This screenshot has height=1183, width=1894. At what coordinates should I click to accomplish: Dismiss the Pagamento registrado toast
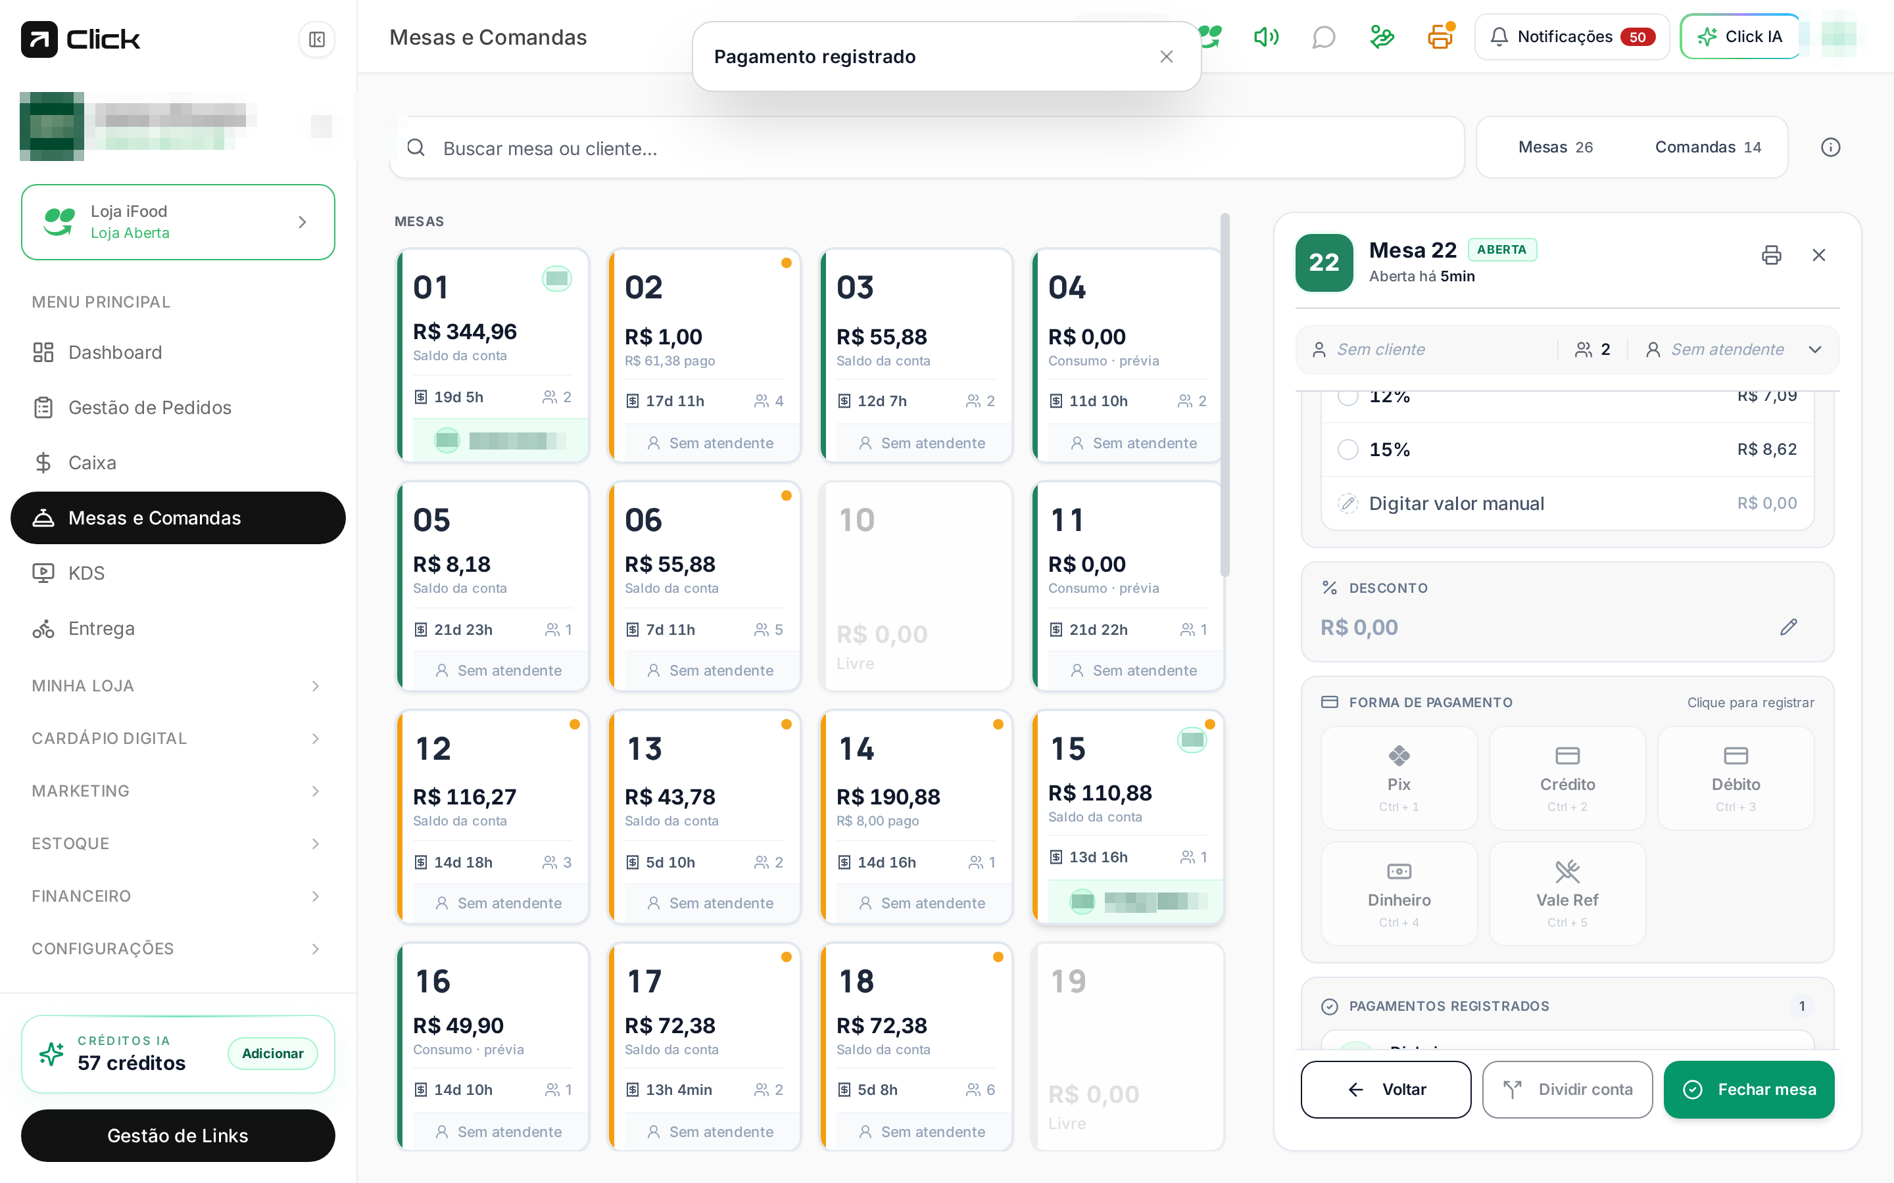pos(1166,57)
